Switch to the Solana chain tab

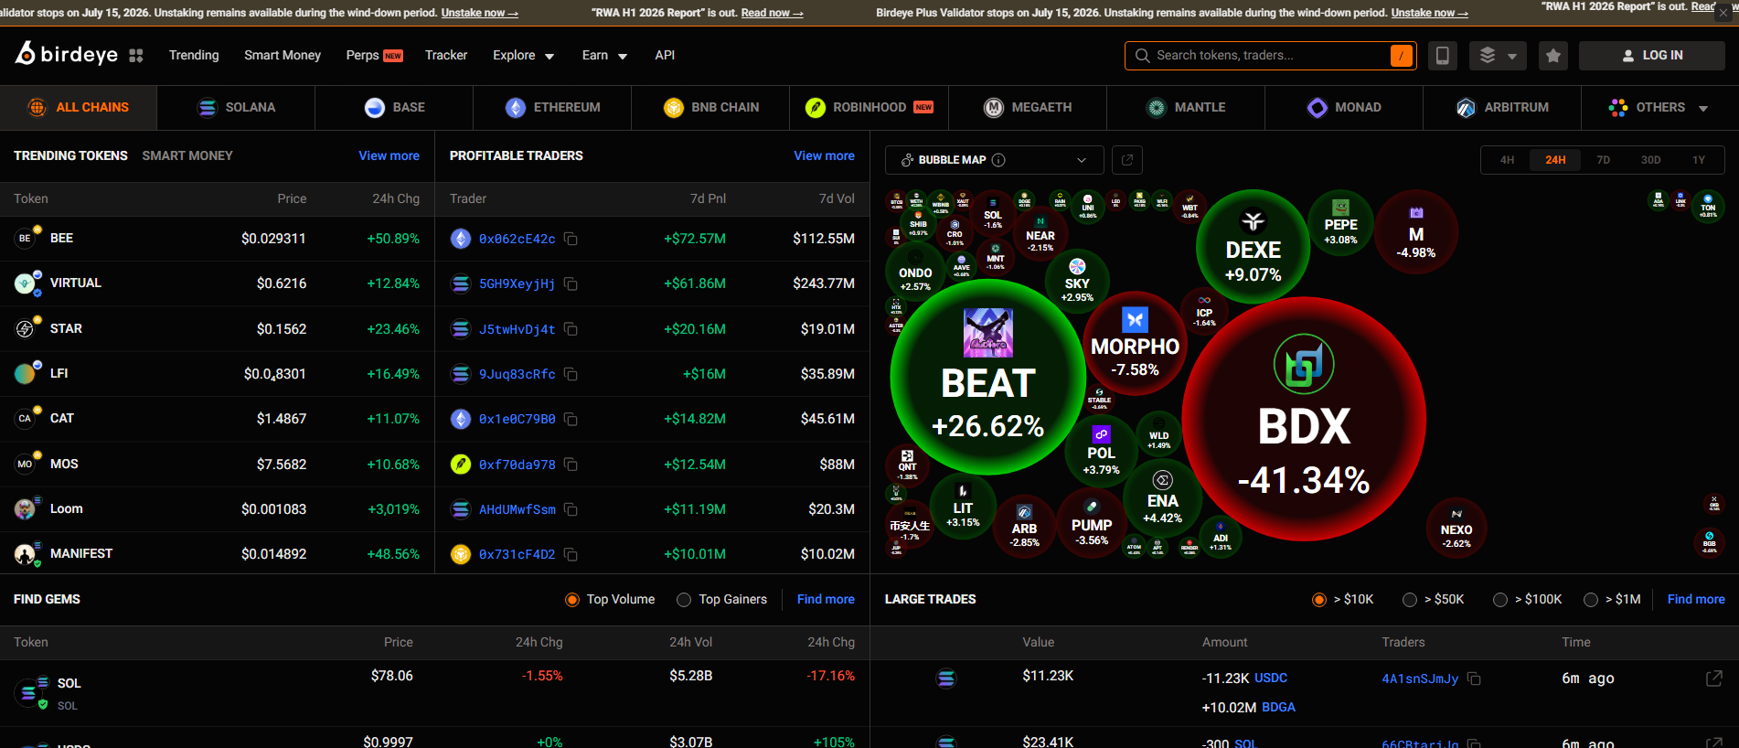[236, 108]
